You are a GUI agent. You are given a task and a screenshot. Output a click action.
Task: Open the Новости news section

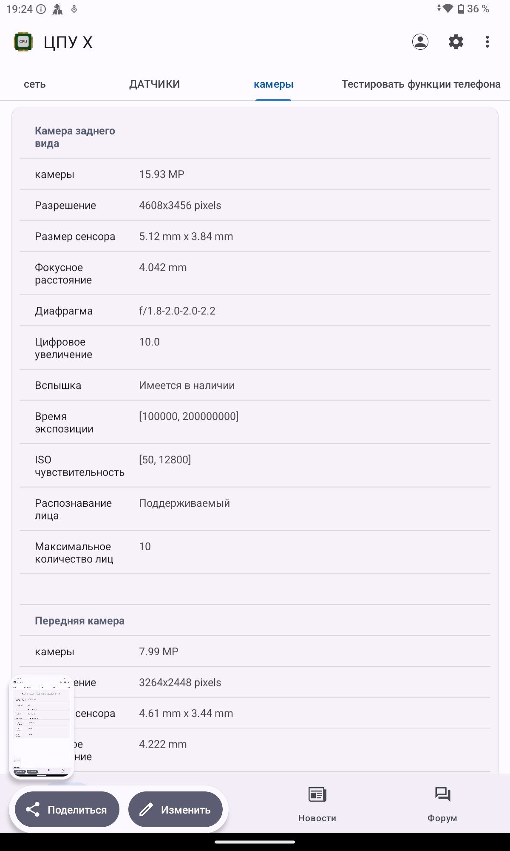coord(317,803)
